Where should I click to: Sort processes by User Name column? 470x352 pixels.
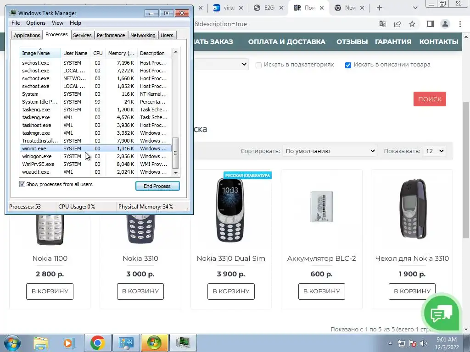(x=76, y=53)
